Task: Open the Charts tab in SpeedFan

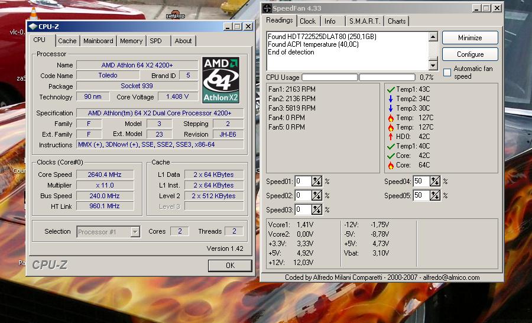Action: (x=397, y=21)
